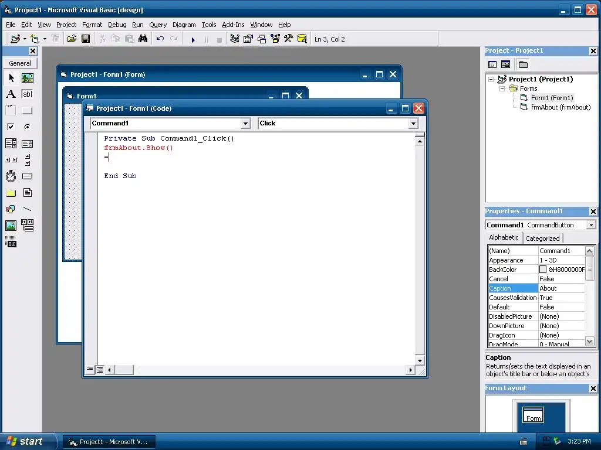601x450 pixels.
Task: Select the ComboBox control tool
Action: [x=11, y=144]
